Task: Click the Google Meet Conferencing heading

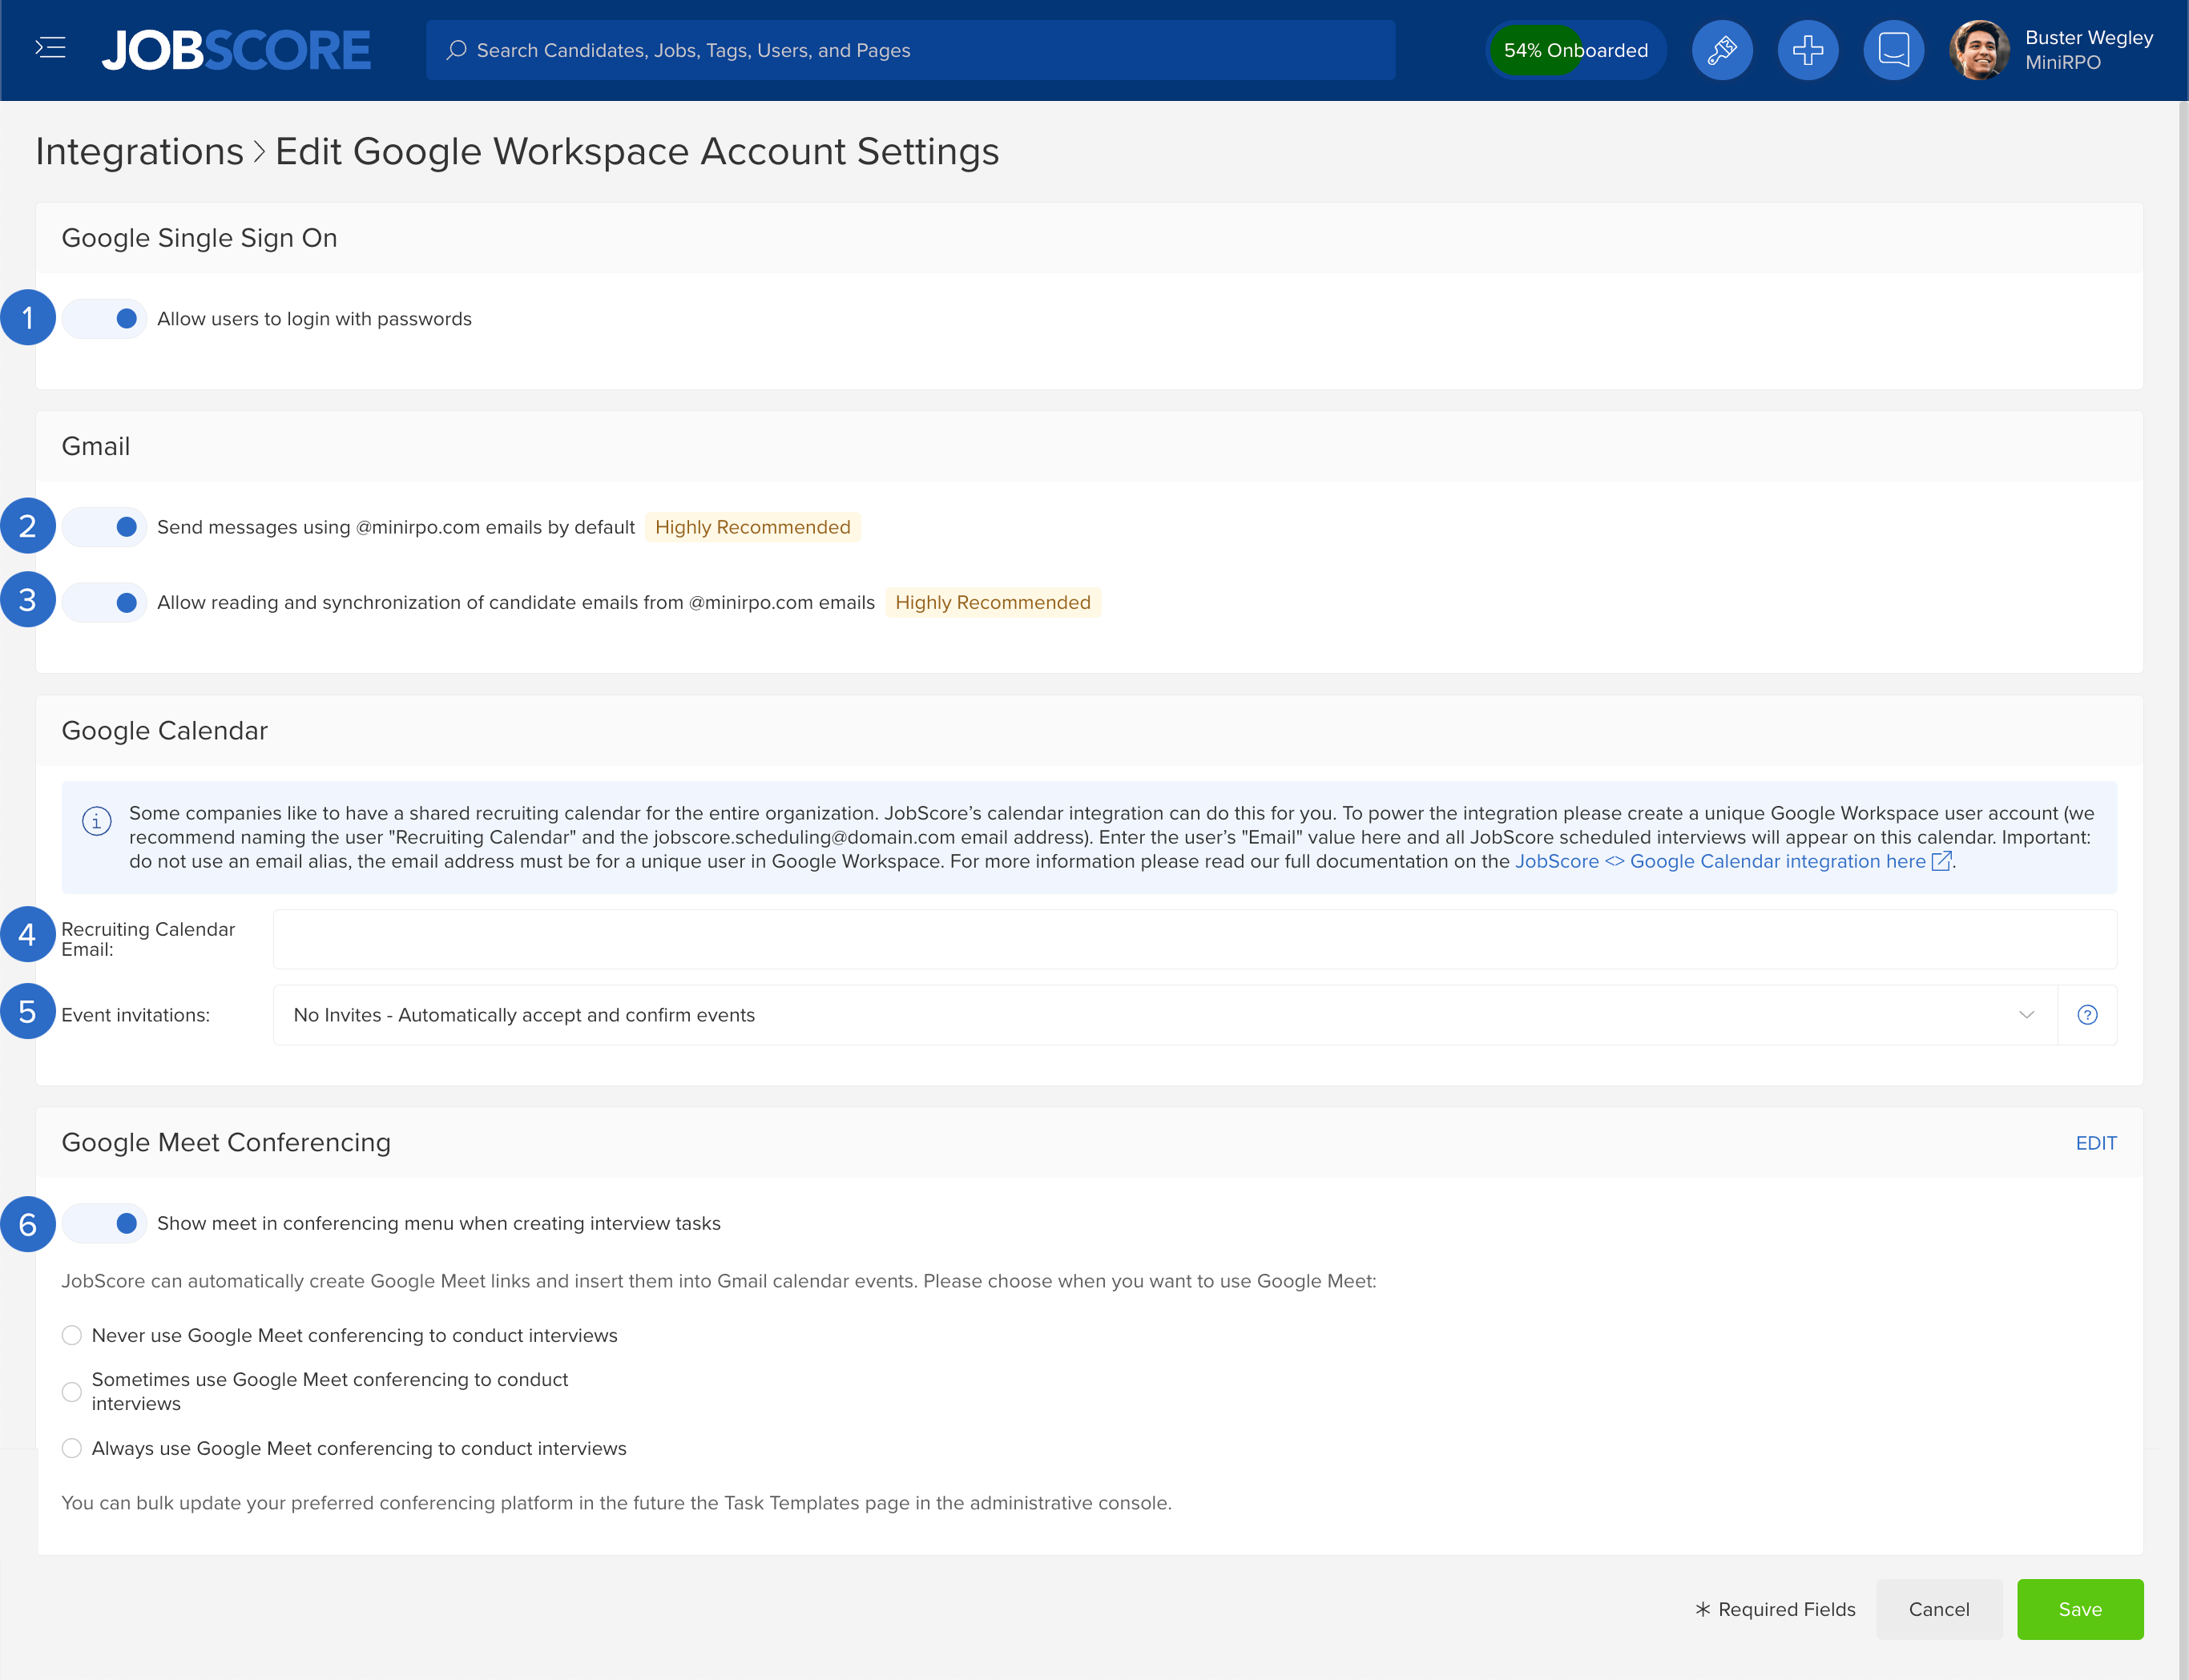Action: (x=226, y=1142)
